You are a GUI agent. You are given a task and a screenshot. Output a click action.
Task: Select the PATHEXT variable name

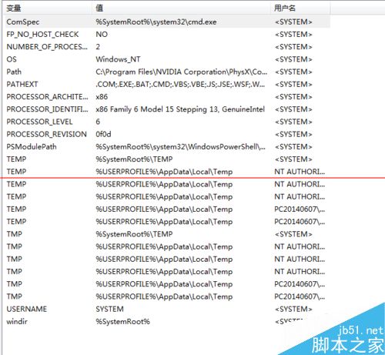point(22,84)
